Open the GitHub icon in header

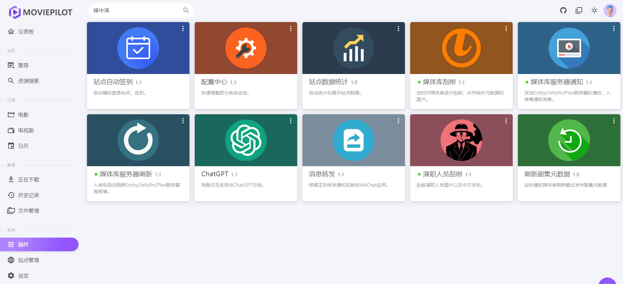click(x=563, y=10)
